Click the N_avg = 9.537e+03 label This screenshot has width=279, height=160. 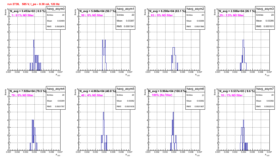pyautogui.click(x=237, y=91)
